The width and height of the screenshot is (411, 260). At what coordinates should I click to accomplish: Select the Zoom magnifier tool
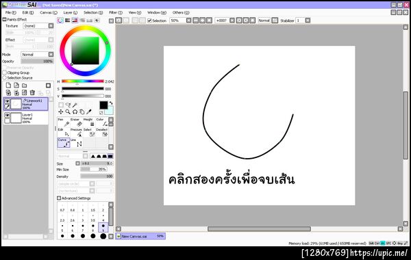[68, 112]
